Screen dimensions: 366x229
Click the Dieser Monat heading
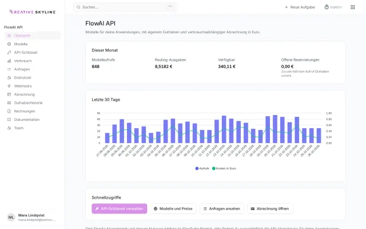[105, 50]
